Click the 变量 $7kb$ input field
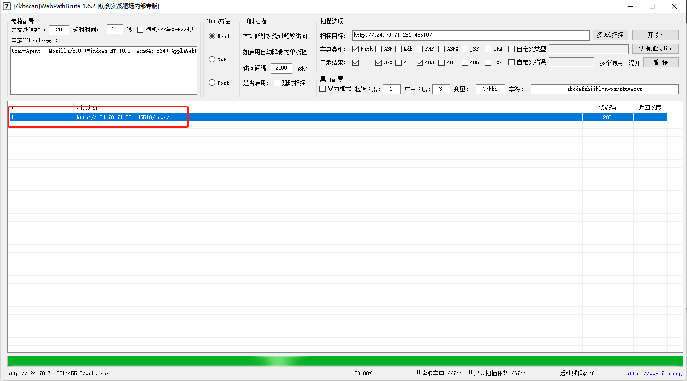The width and height of the screenshot is (687, 381). 490,89
